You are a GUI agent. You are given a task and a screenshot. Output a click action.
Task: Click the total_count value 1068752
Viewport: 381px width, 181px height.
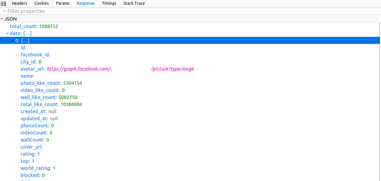(49, 26)
